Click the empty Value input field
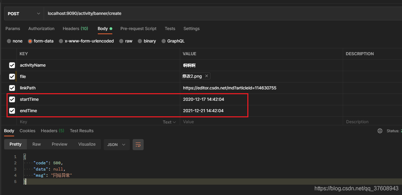 [x=261, y=122]
